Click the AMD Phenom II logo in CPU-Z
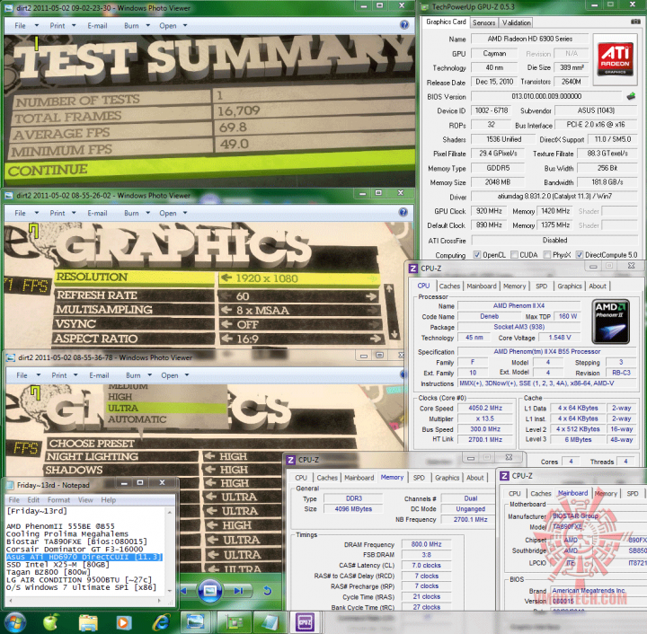The image size is (647, 634). 610,321
